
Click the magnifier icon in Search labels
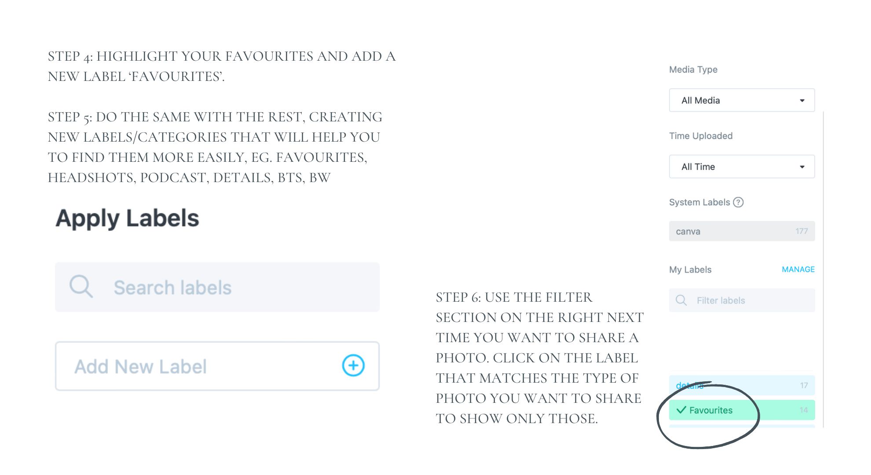coord(81,287)
